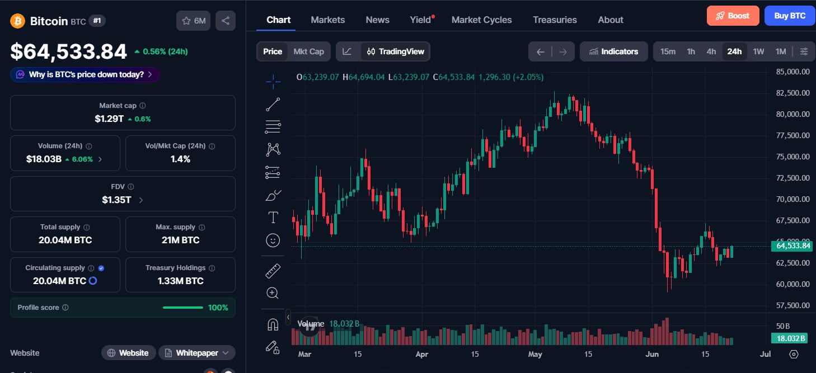This screenshot has height=373, width=816.
Task: Click the TradingView logo watermark
Action: coord(309,325)
